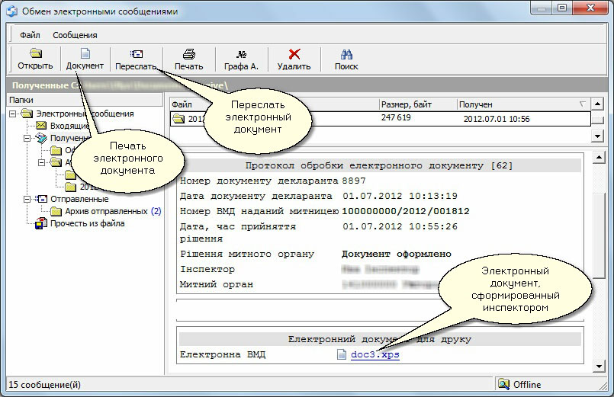Click the Открыть toolbar button
614x397 pixels.
35,59
